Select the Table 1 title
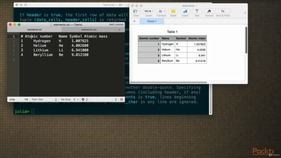Viewport: 281px width, 158px height. point(172,32)
